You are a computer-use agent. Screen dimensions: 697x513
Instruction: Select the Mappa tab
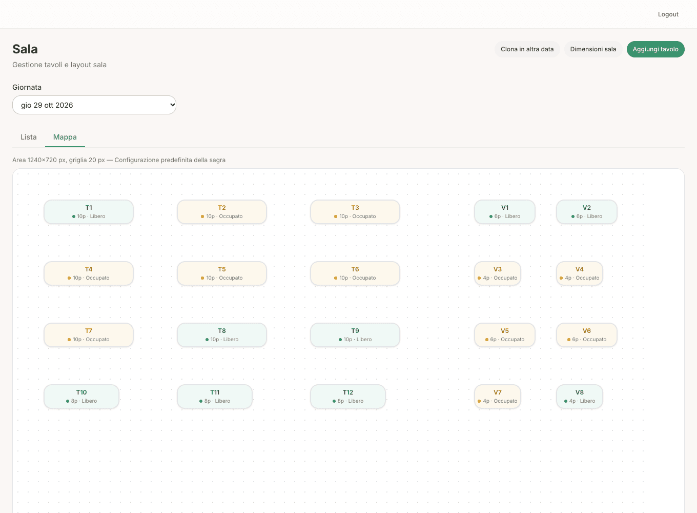click(x=65, y=137)
